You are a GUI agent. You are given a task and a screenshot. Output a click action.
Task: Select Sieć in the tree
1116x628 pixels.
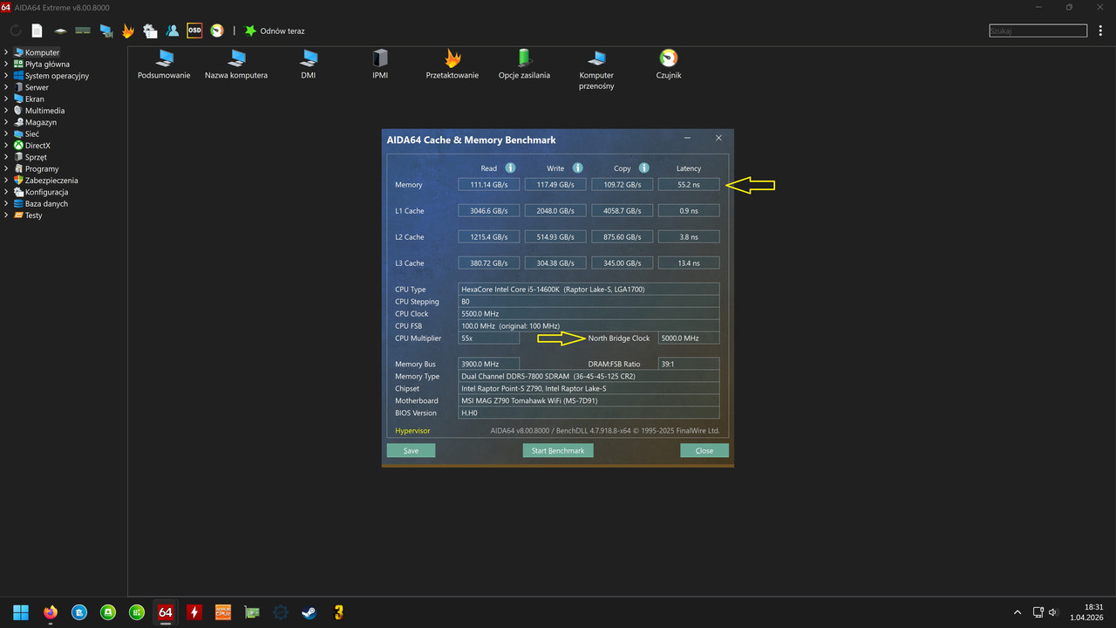coord(32,134)
